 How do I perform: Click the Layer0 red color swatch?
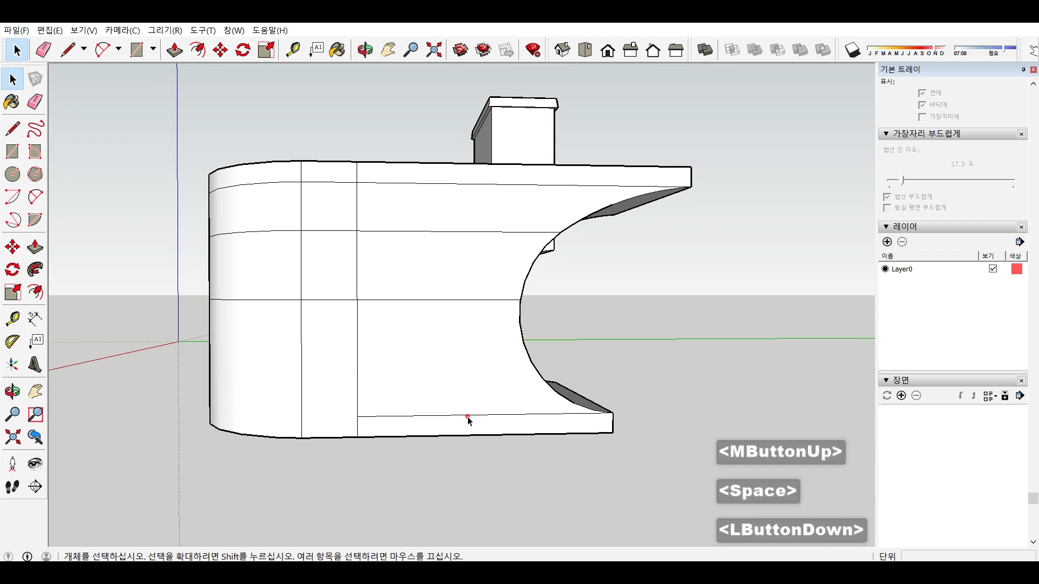pyautogui.click(x=1016, y=269)
